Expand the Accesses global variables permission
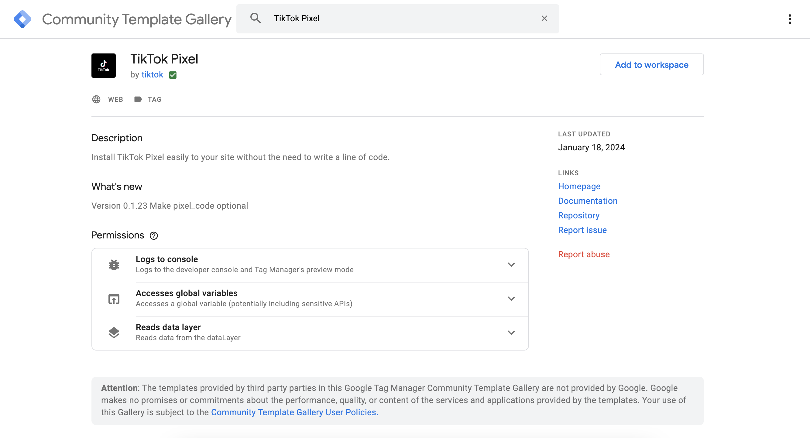 tap(511, 299)
